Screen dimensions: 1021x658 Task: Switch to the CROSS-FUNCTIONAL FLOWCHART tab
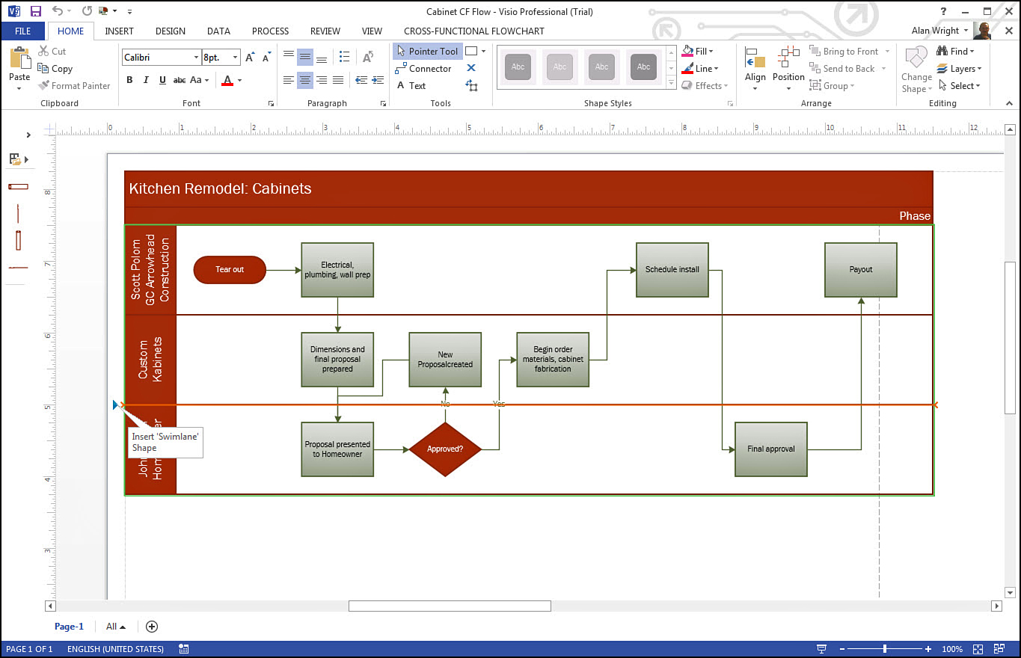click(x=474, y=31)
